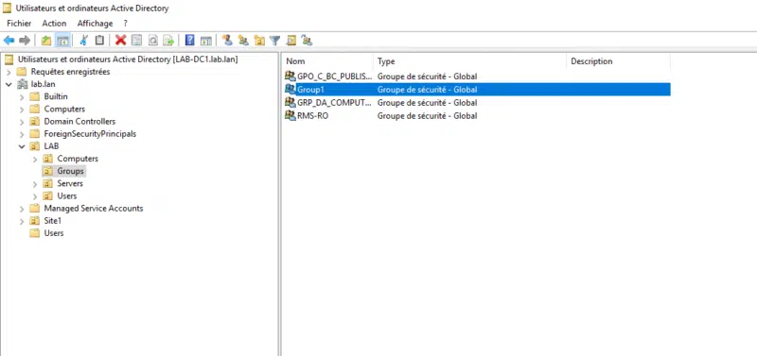
Task: Click the red X Delete icon
Action: pos(121,41)
